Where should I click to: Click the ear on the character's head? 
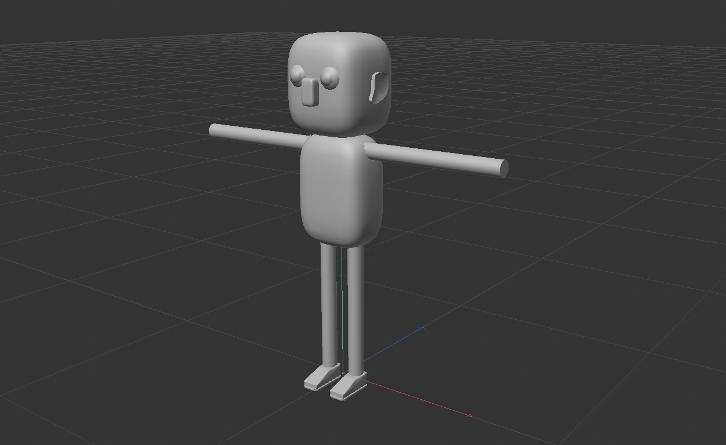click(379, 88)
